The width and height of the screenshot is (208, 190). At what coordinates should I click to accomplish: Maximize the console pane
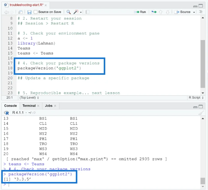pyautogui.click(x=200, y=107)
